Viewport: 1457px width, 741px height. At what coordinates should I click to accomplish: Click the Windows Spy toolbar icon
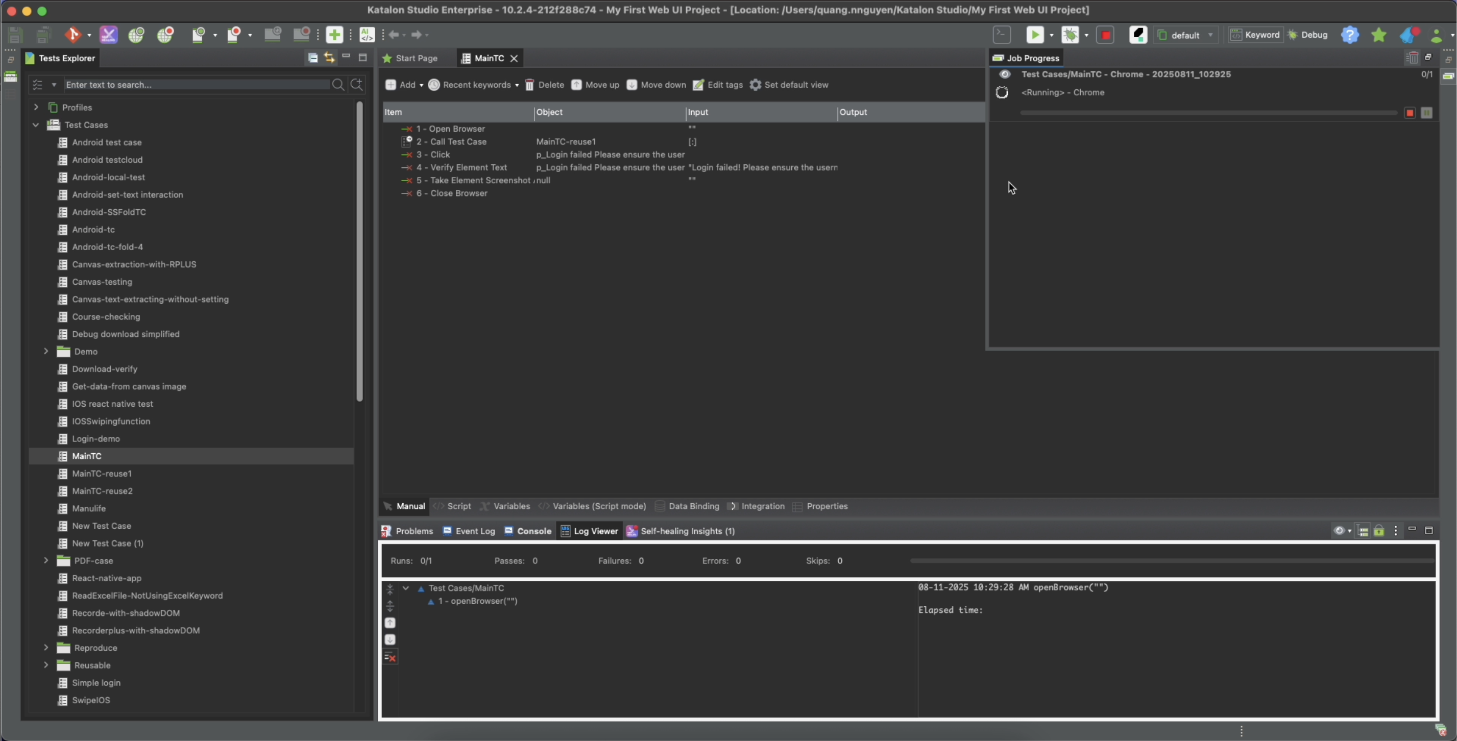[x=273, y=35]
